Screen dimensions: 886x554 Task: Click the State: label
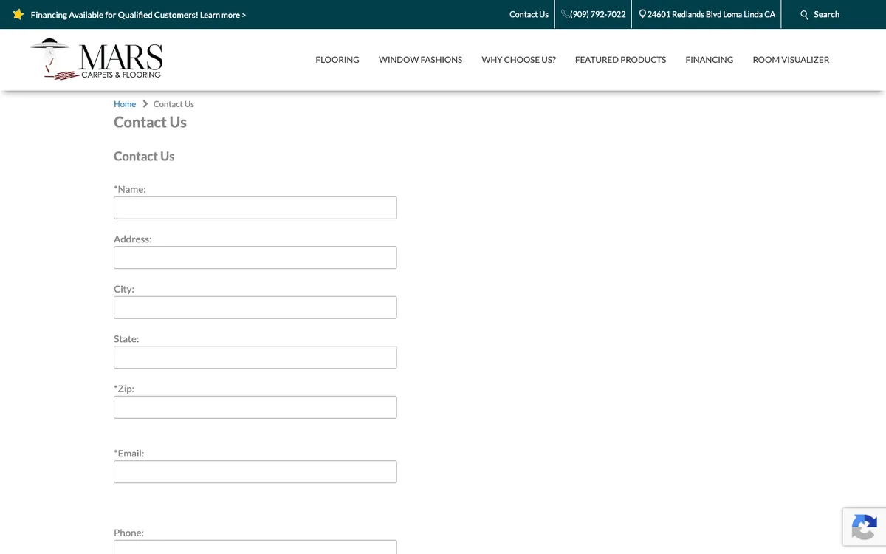pos(126,339)
